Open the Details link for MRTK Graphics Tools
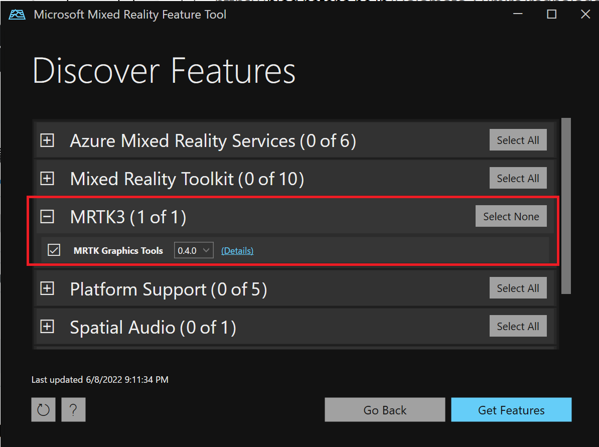Image resolution: width=599 pixels, height=447 pixels. point(237,250)
